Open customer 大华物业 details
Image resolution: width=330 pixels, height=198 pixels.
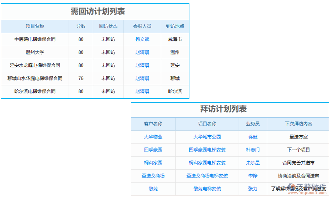[x=153, y=137]
